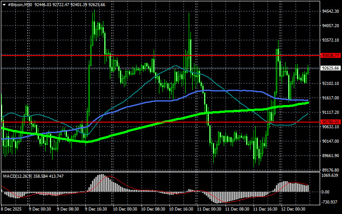Click the 10 Dec 08:30 time label
Image resolution: width=342 pixels, height=214 pixels.
(153, 209)
